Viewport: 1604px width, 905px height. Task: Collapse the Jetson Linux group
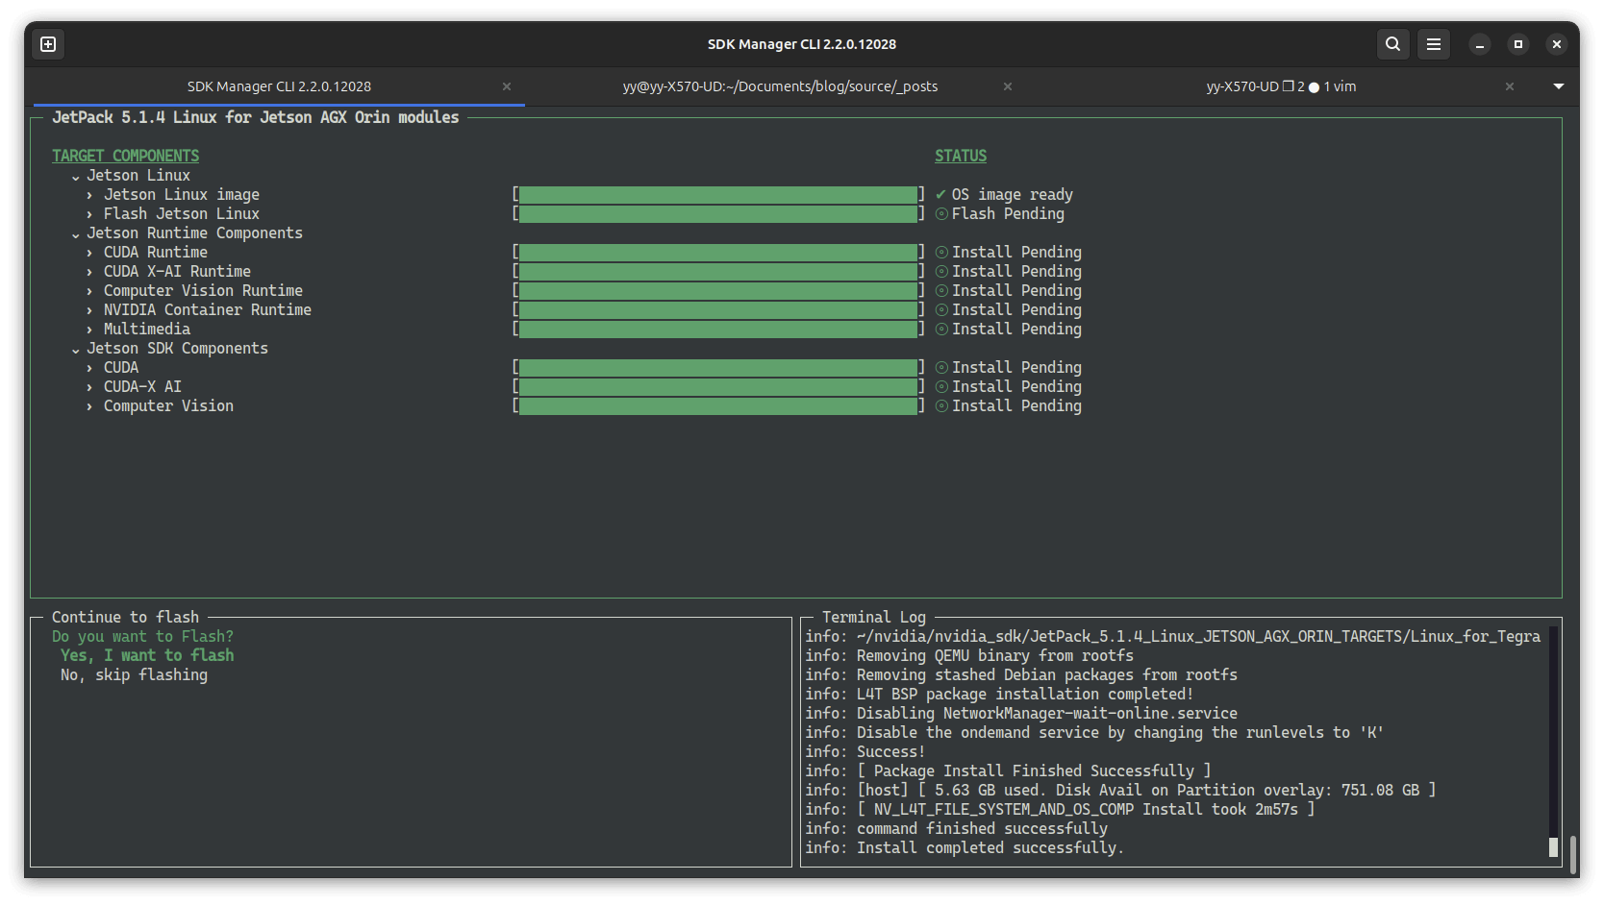(x=76, y=177)
